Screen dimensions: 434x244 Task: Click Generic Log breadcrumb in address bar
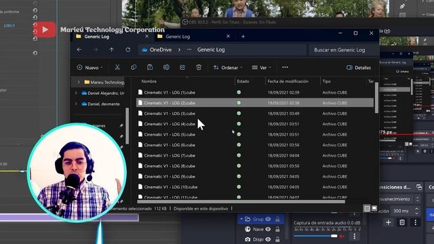(211, 49)
